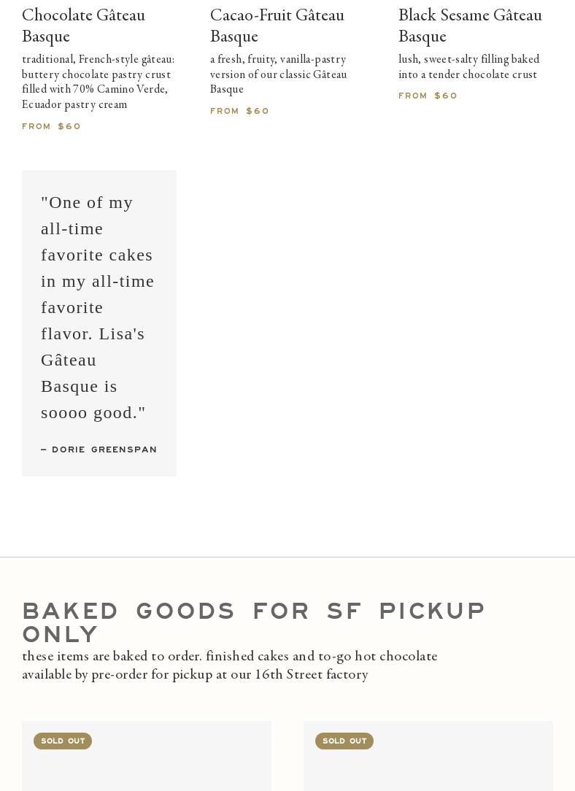Click the "soooo good" line in the quote
The width and height of the screenshot is (575, 791).
[x=93, y=413]
